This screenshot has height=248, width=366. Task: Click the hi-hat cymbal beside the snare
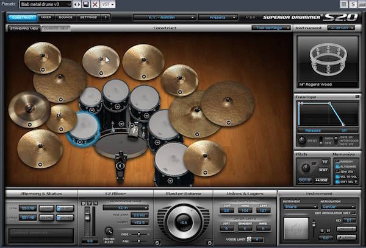(61, 118)
